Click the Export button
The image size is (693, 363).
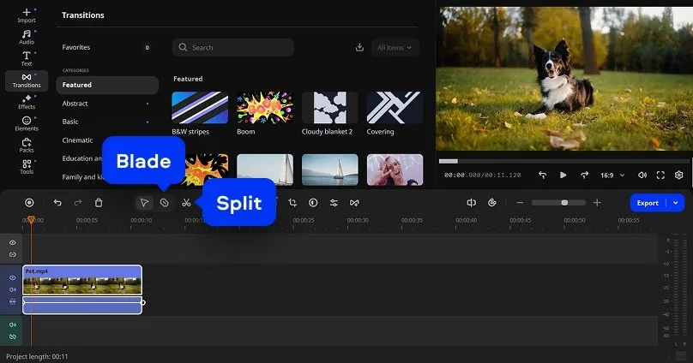pyautogui.click(x=648, y=203)
